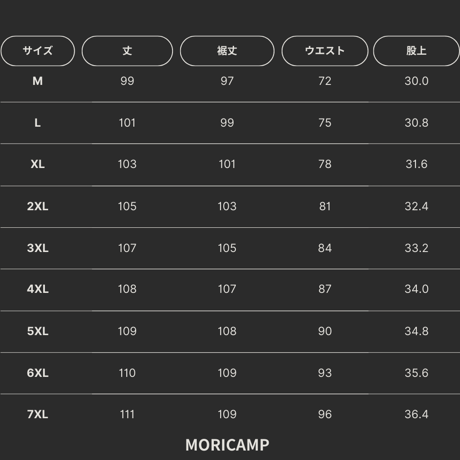The image size is (460, 460).
Task: Select the XL size row label
Action: (38, 164)
